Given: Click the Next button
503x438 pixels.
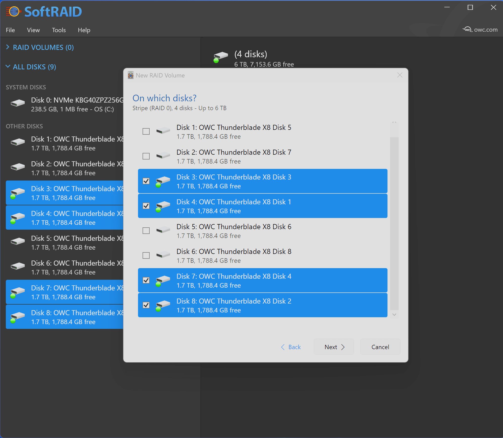Looking at the screenshot, I should pos(334,347).
